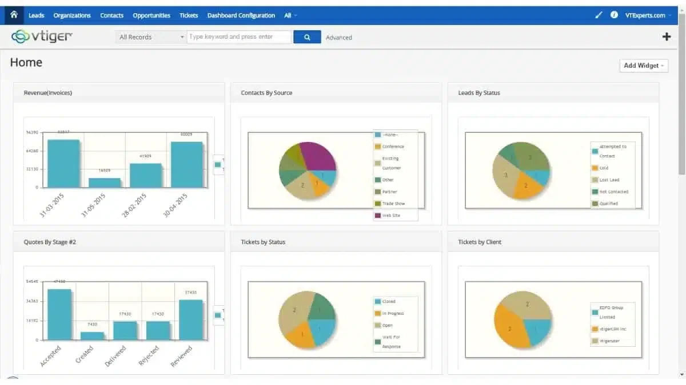686x385 pixels.
Task: Click the Conference legend color swatch
Action: pos(378,147)
